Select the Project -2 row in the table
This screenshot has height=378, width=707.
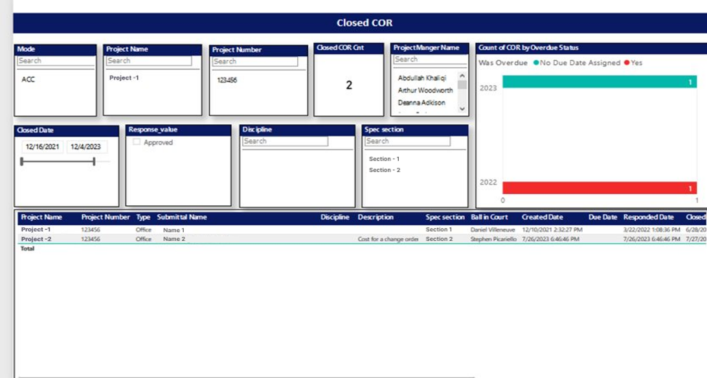coord(36,239)
